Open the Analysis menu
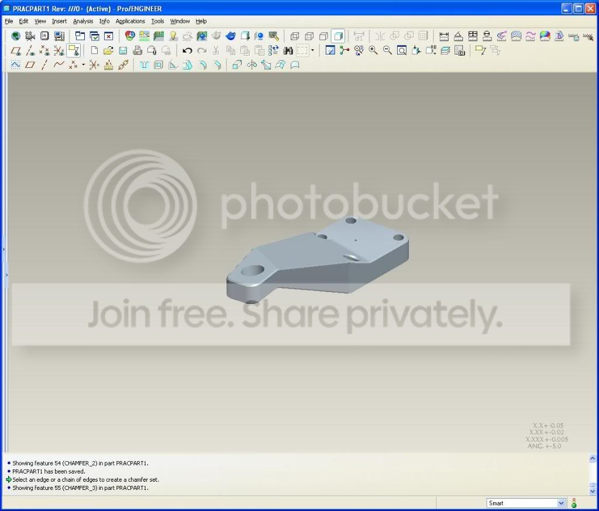This screenshot has width=599, height=511. 83,22
